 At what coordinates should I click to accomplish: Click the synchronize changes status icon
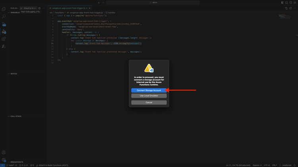point(16,165)
